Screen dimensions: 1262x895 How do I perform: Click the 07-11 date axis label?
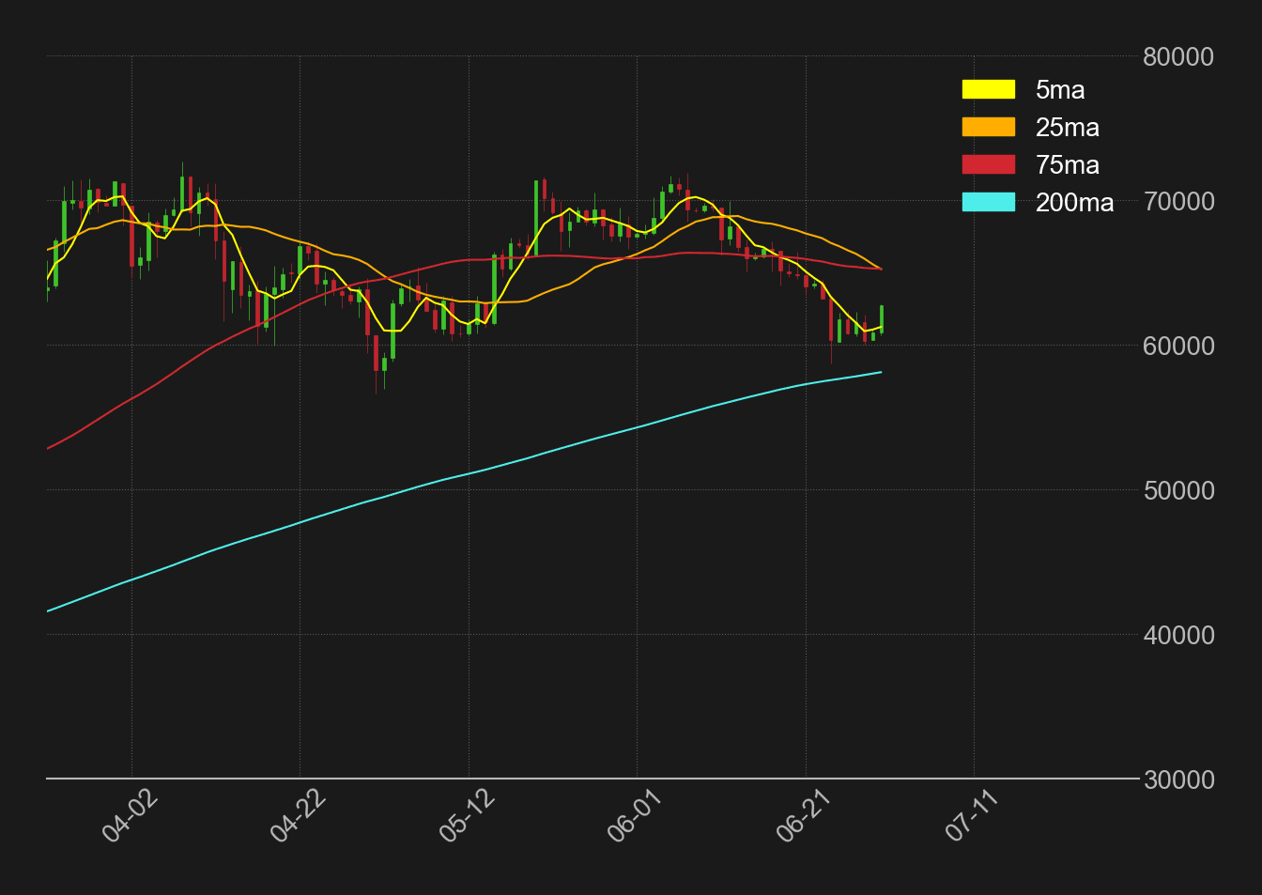click(x=972, y=816)
